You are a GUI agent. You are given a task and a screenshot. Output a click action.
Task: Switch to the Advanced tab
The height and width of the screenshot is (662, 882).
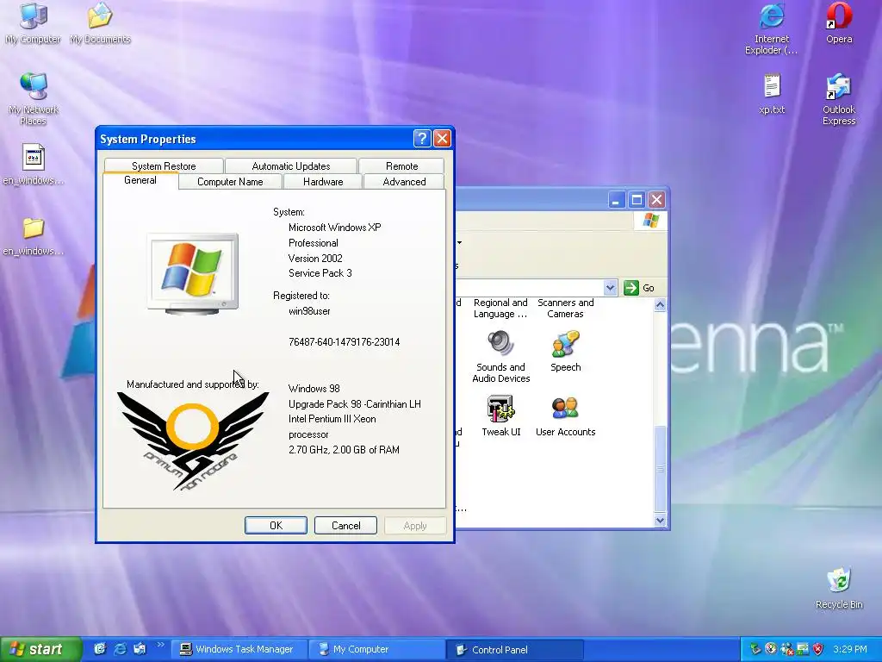404,182
